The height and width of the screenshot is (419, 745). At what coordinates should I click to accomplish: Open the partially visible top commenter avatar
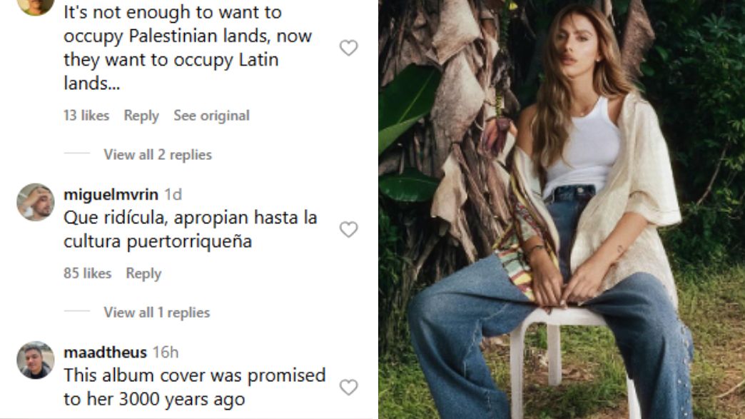point(36,7)
